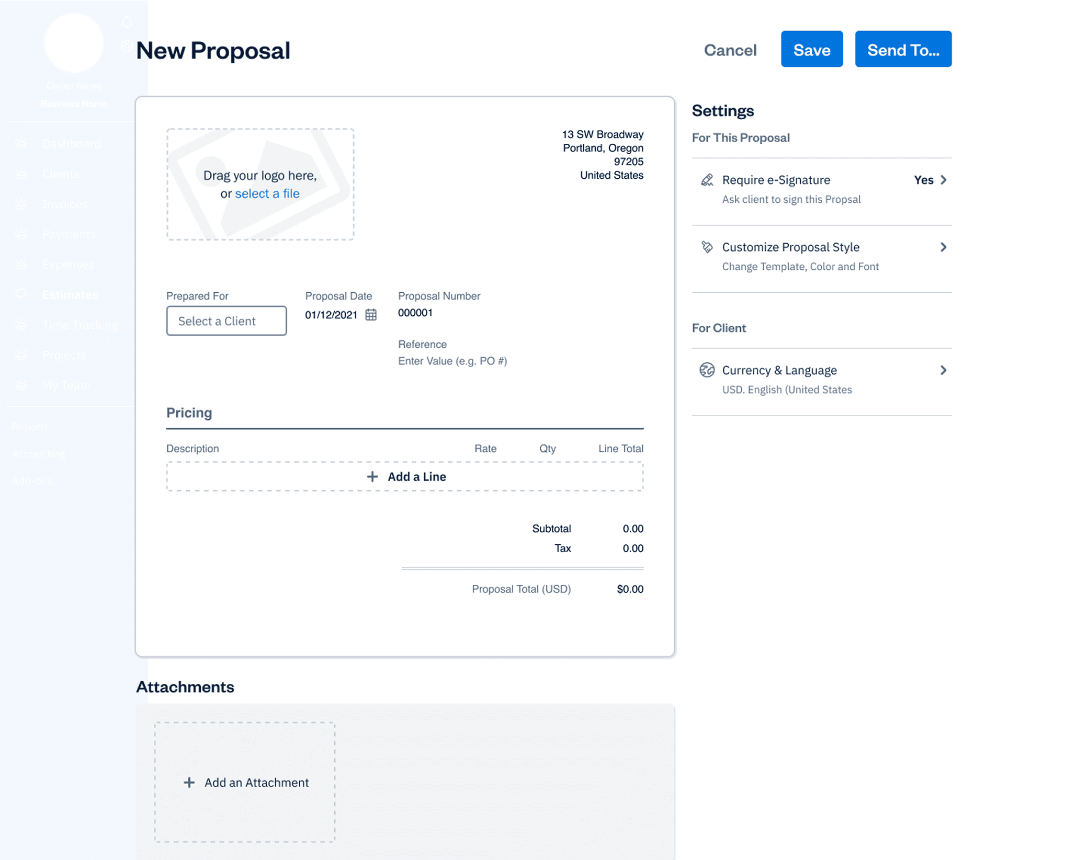Open the Select a Client dropdown
This screenshot has height=860, width=1088.
click(226, 321)
